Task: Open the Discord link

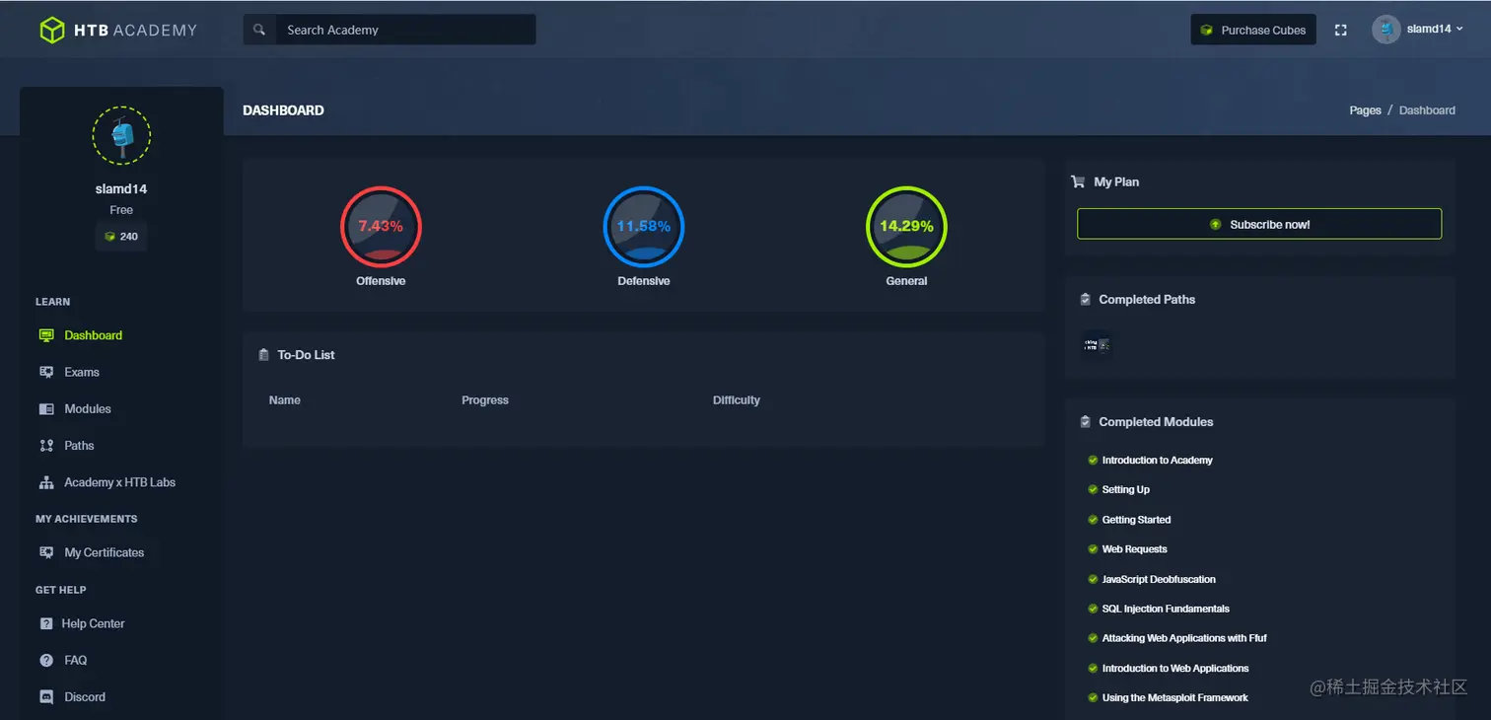Action: 85,696
